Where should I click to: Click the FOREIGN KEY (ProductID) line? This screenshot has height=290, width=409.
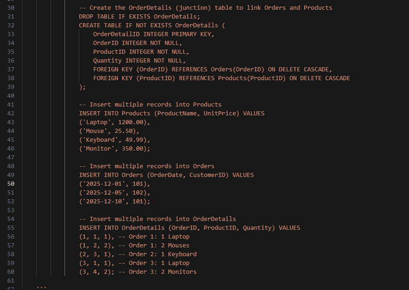click(x=221, y=78)
